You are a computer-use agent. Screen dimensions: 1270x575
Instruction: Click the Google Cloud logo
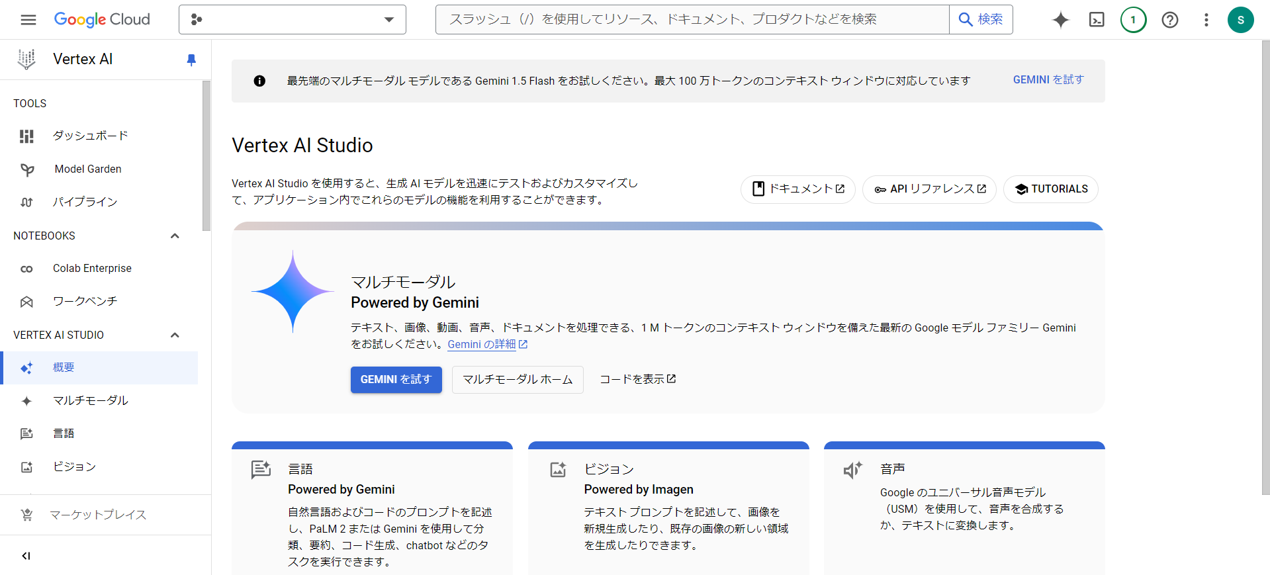pyautogui.click(x=102, y=20)
